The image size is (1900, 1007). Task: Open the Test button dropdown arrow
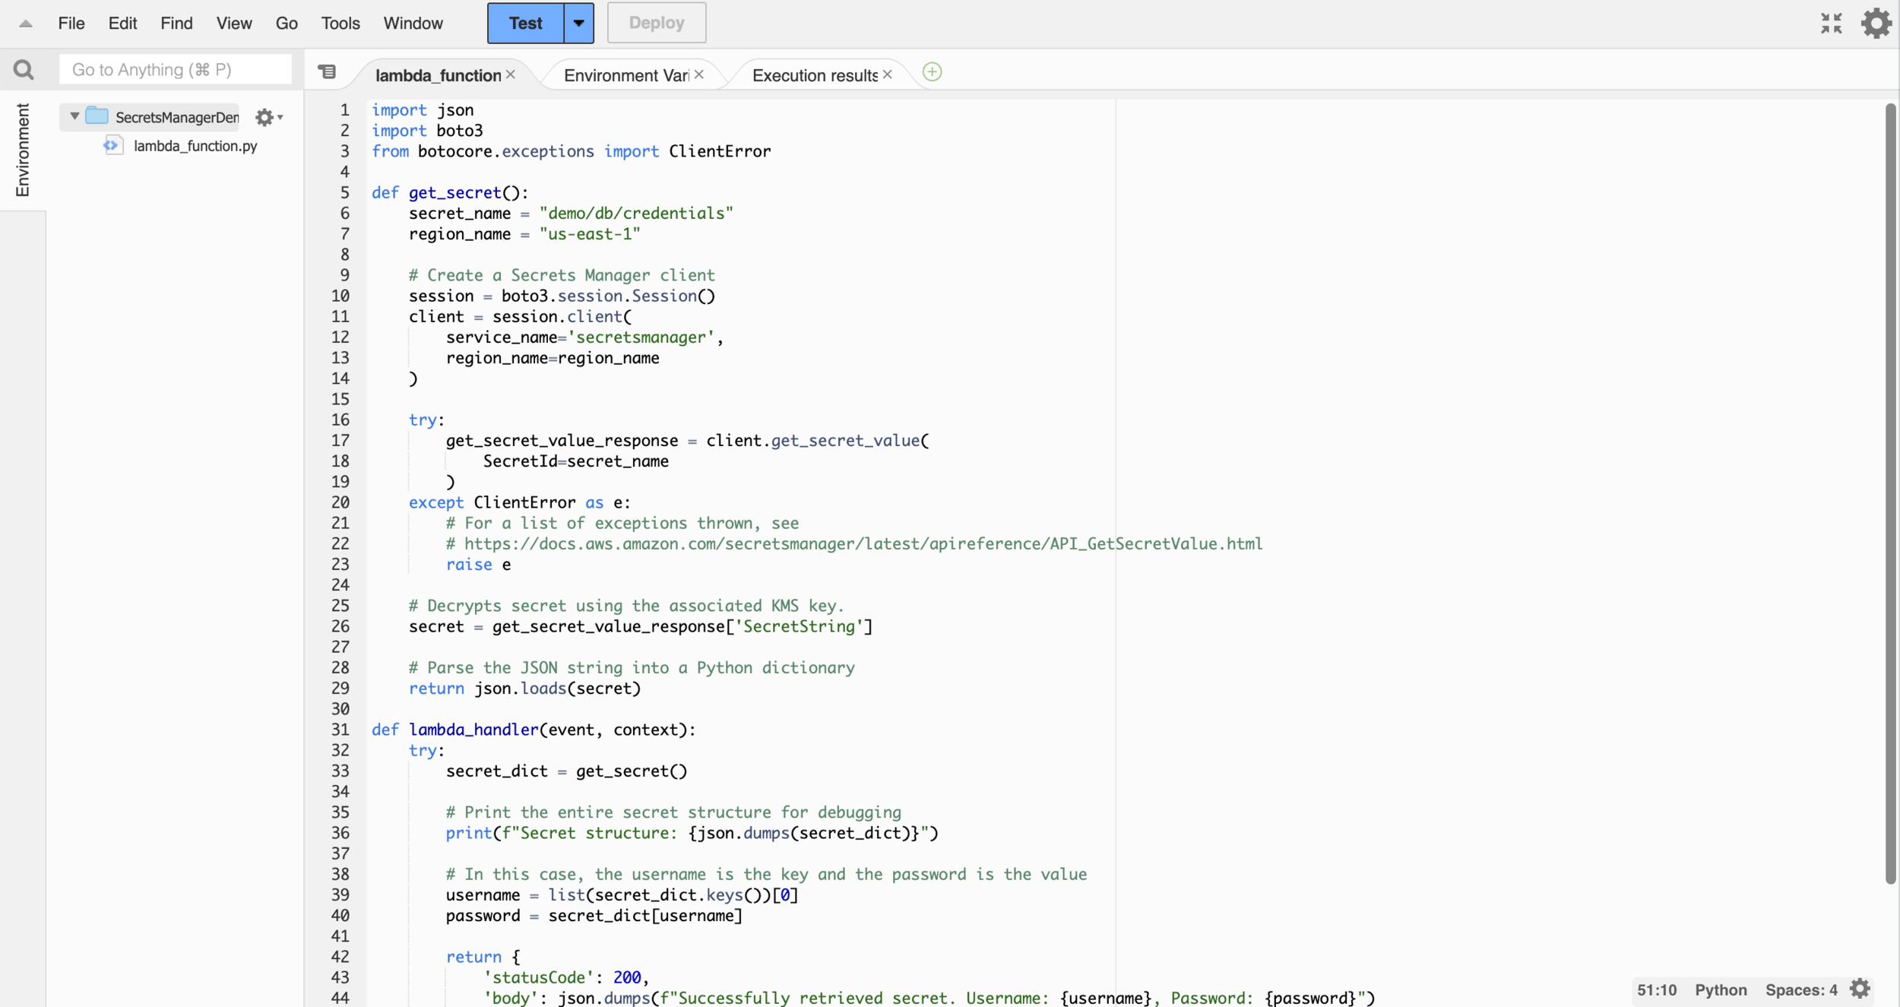click(x=578, y=23)
